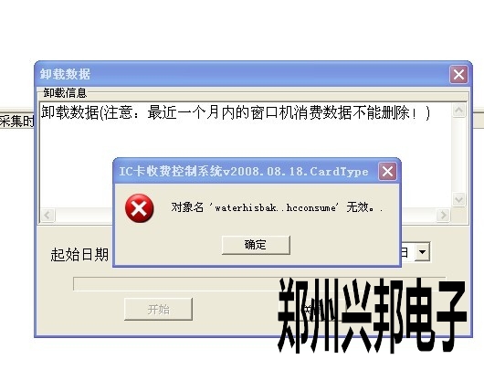Click the text area scroll-down arrow
The height and width of the screenshot is (370, 484).
458,199
